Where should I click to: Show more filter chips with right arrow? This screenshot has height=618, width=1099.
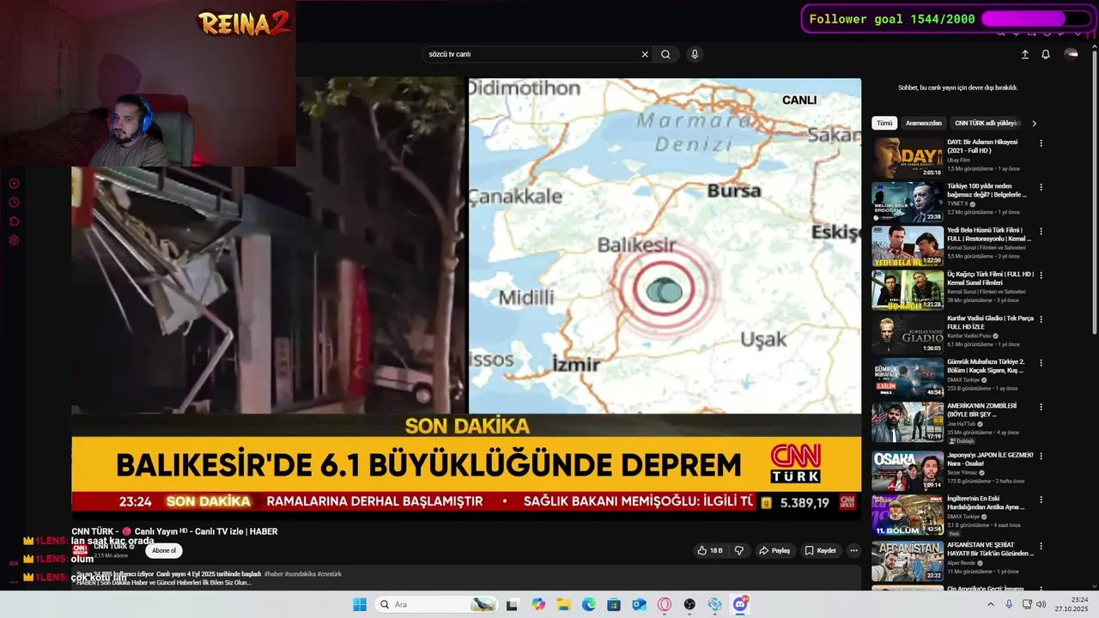pyautogui.click(x=1034, y=123)
